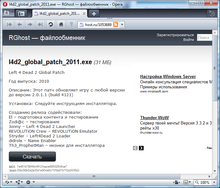Open the Opera main menu button
The height and width of the screenshot is (188, 220).
pos(8,13)
